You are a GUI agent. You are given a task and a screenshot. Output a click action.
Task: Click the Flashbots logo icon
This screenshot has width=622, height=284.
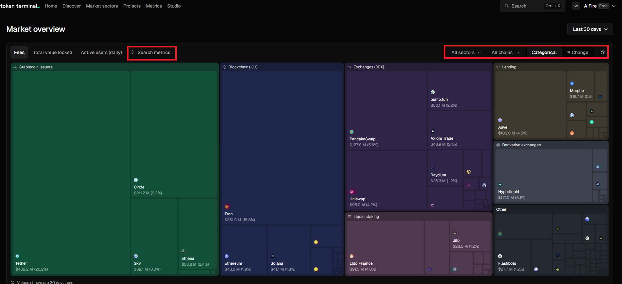pos(500,256)
